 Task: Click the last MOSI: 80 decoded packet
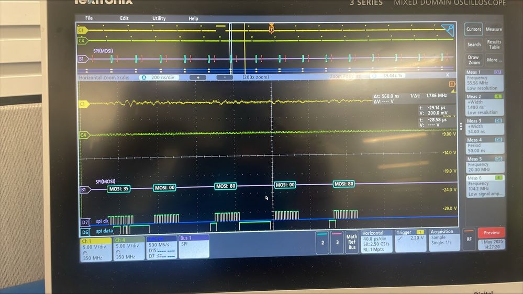click(x=343, y=184)
